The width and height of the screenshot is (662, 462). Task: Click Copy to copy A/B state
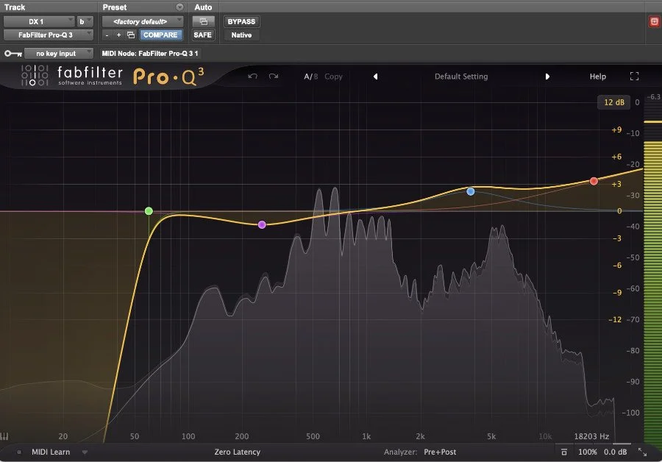333,77
